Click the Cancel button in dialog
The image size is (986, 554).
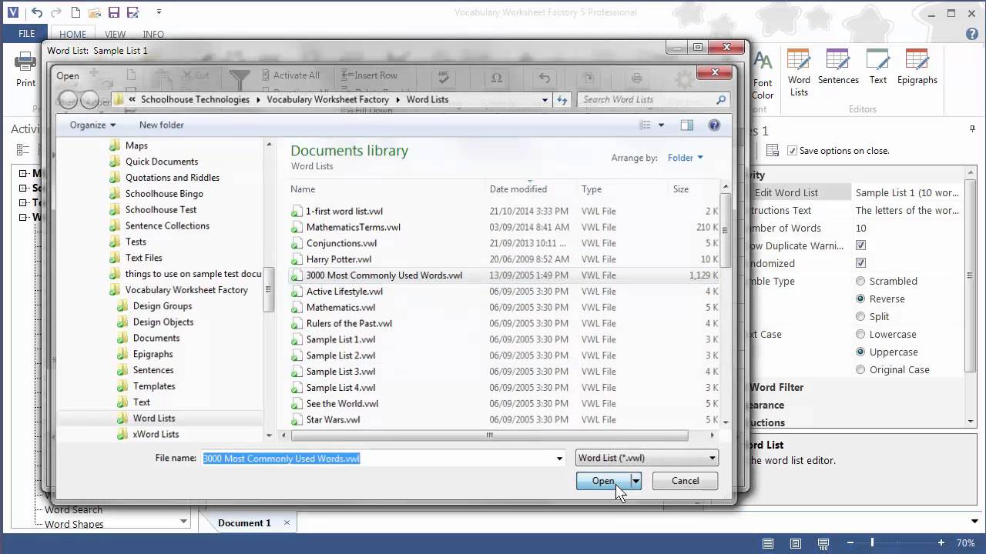point(685,481)
